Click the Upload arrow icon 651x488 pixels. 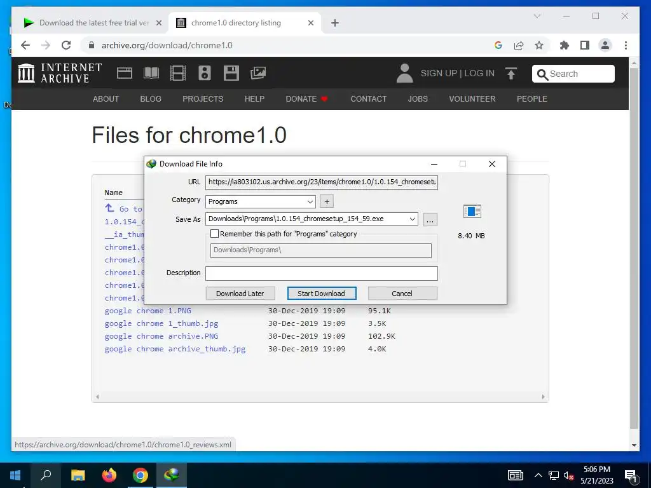(511, 74)
